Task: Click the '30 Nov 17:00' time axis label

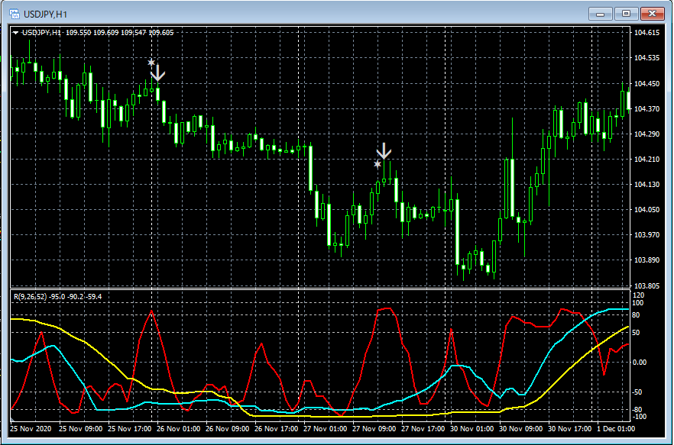Action: coord(570,429)
